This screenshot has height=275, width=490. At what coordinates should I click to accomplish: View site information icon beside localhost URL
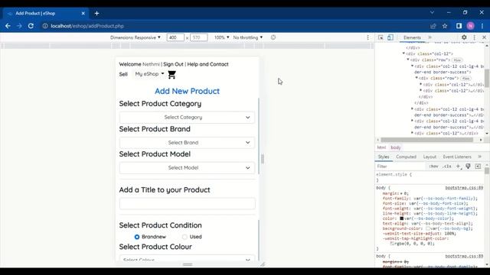pyautogui.click(x=45, y=26)
